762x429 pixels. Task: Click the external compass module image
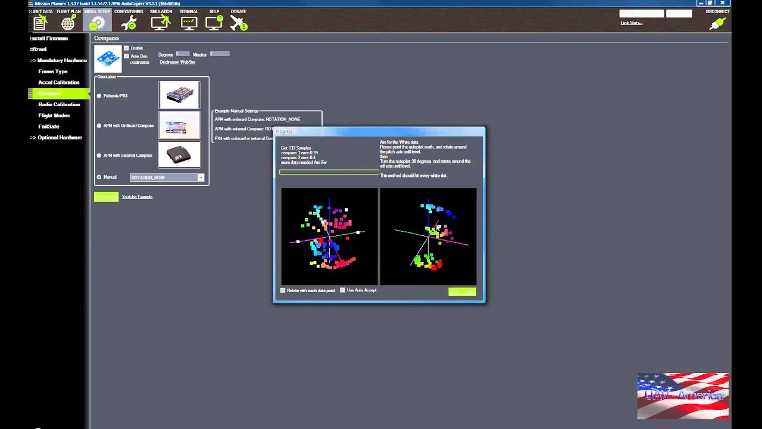179,155
